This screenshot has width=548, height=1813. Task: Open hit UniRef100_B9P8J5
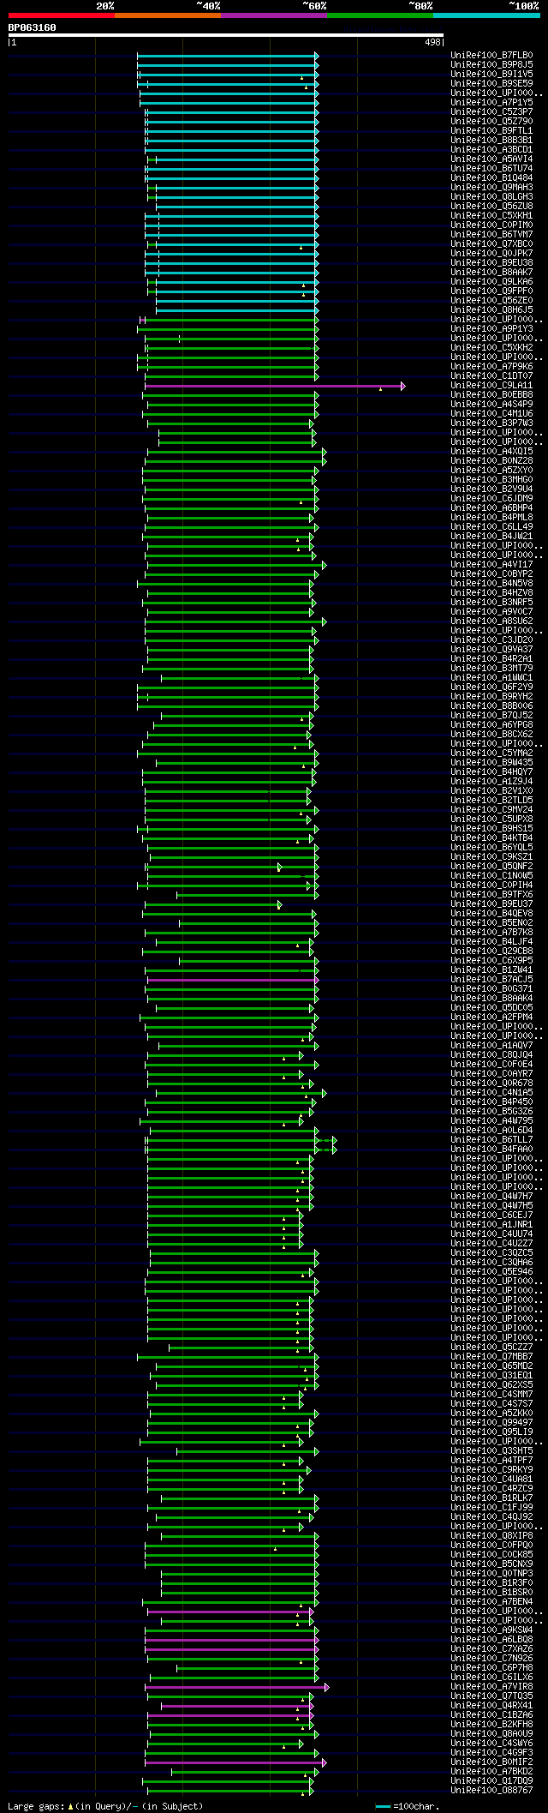[491, 65]
